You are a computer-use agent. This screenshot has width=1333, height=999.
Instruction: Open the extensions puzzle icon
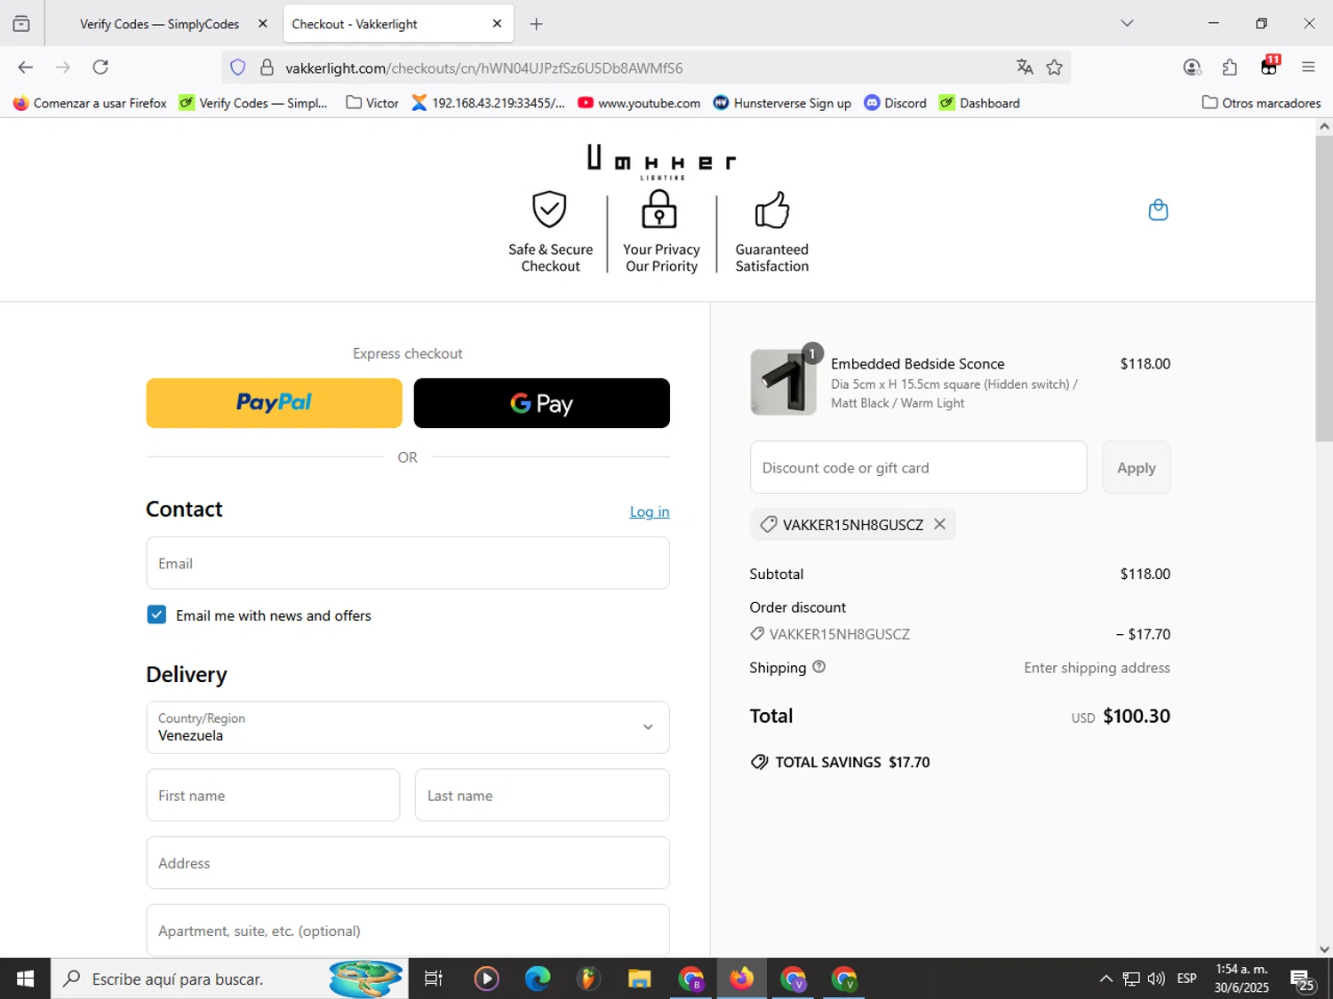tap(1230, 67)
